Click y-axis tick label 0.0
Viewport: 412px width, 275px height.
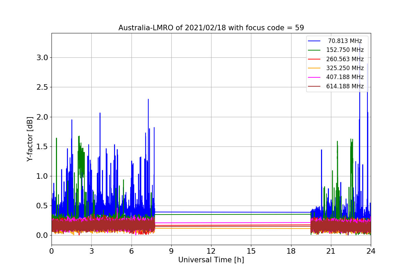point(42,235)
